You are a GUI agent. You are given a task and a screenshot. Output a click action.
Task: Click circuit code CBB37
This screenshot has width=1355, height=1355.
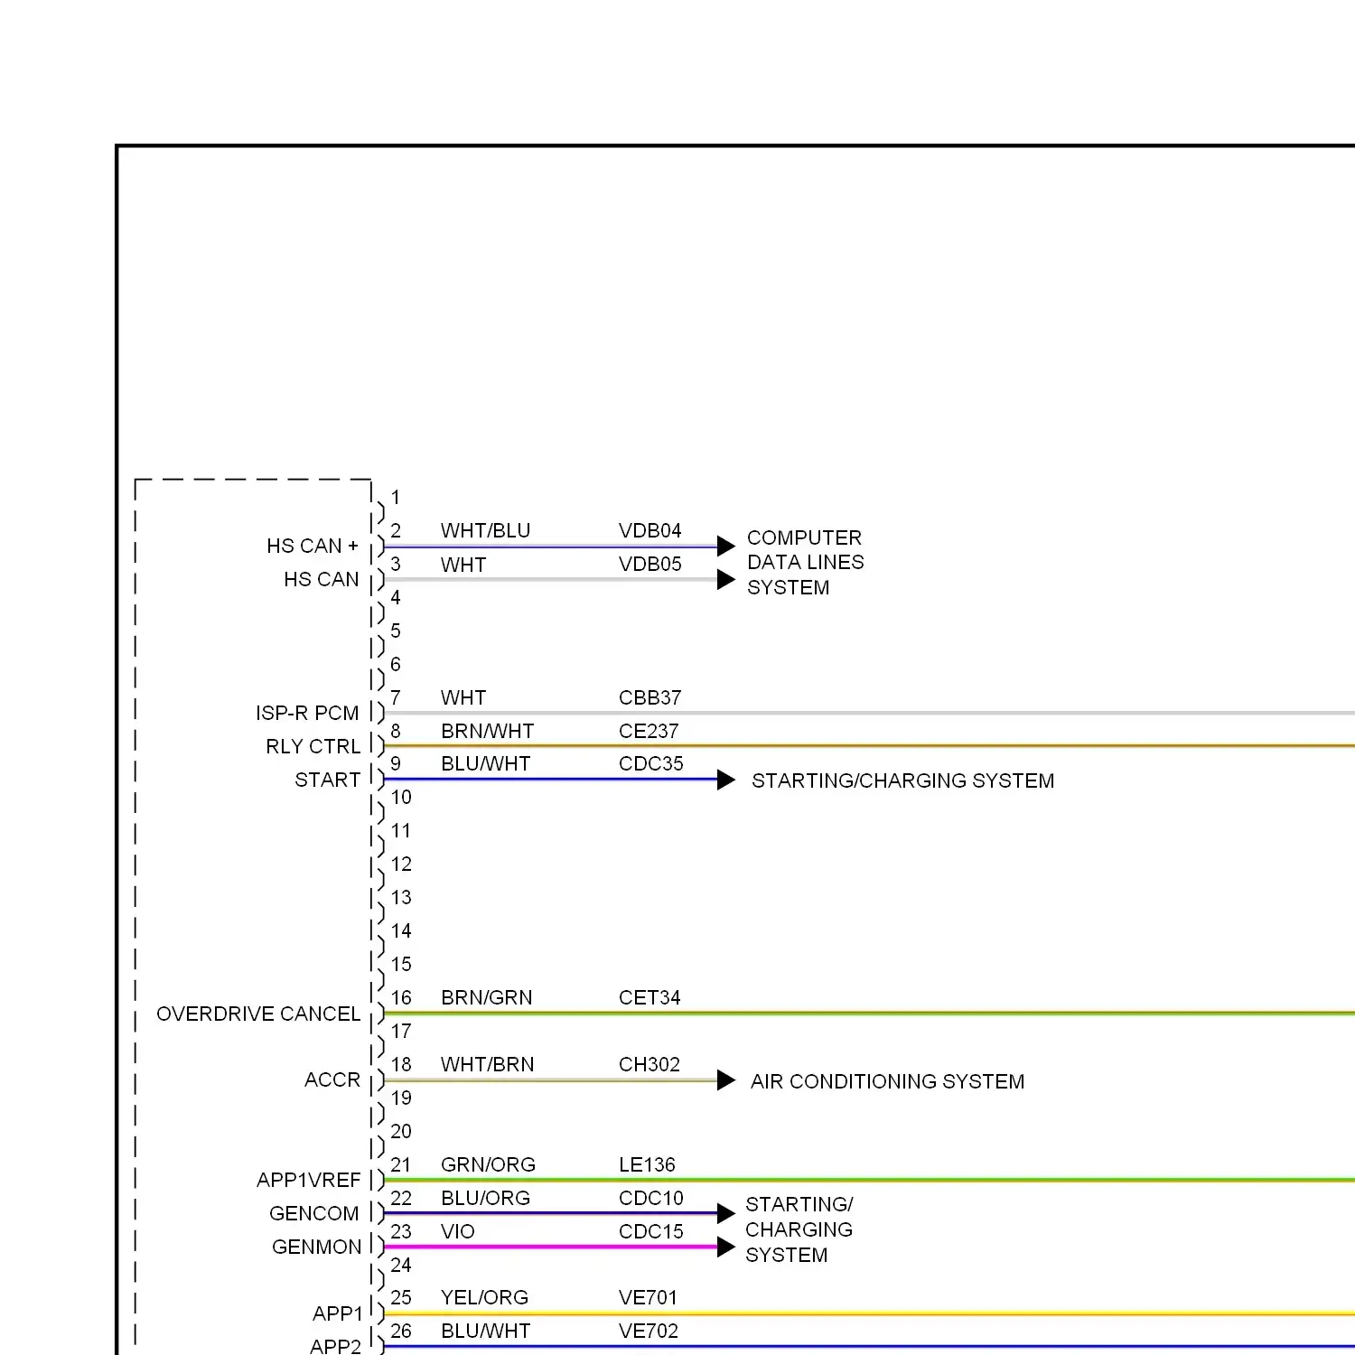point(649,697)
